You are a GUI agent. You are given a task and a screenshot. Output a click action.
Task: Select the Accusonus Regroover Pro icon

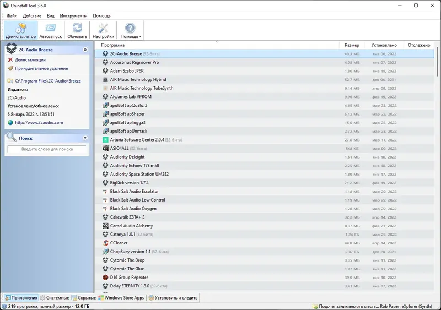click(105, 62)
